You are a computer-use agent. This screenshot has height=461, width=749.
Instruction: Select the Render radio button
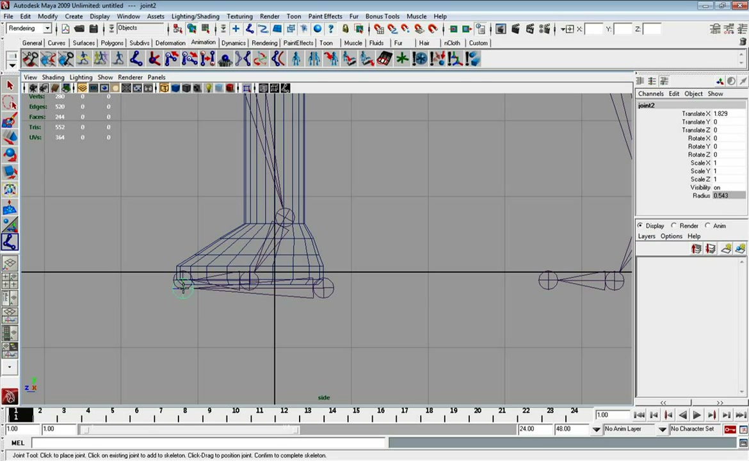tap(673, 225)
